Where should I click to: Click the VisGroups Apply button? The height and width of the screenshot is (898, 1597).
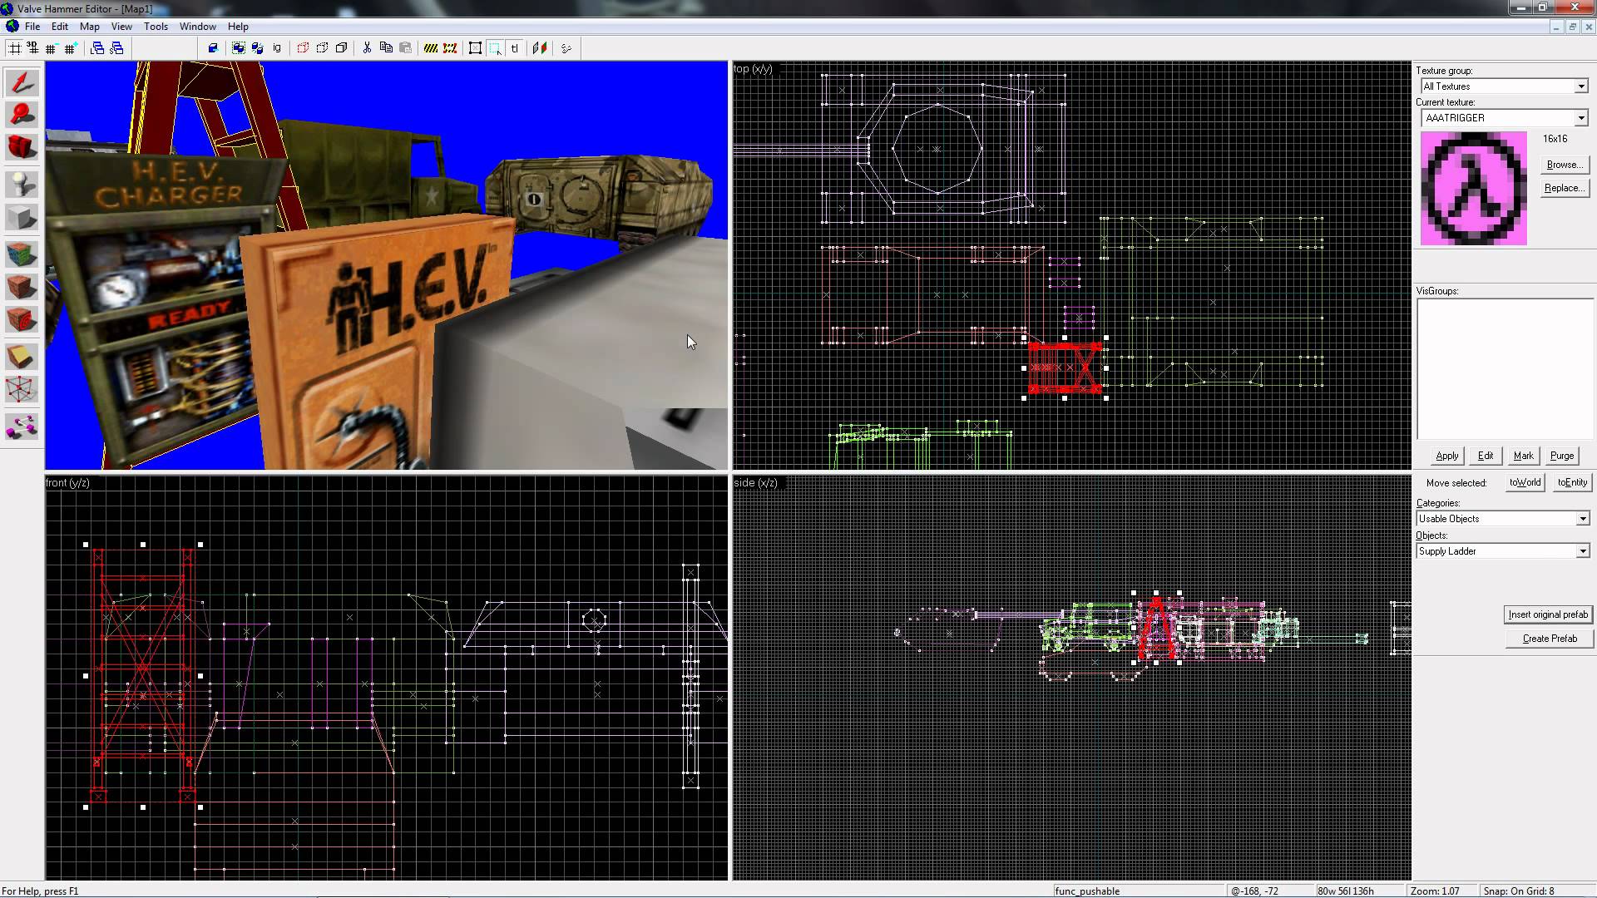[x=1446, y=456]
